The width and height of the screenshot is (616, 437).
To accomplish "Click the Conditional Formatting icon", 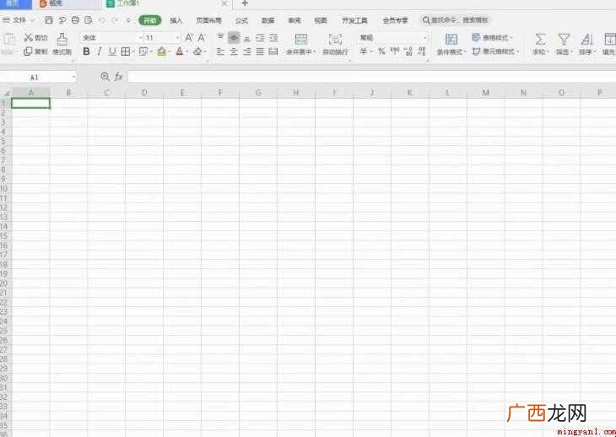I will point(451,39).
